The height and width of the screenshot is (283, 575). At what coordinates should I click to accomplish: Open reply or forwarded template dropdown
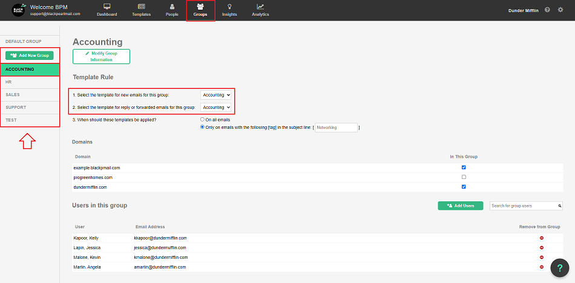pos(216,107)
